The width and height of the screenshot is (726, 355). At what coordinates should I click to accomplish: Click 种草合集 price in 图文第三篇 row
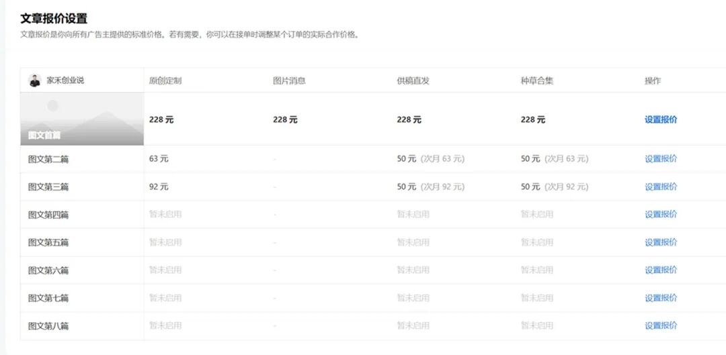click(555, 187)
